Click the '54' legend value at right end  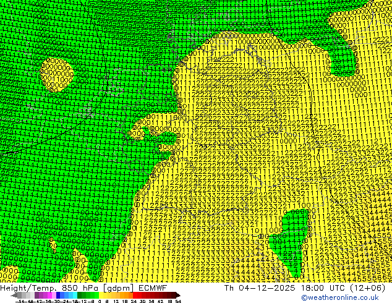coord(177,301)
